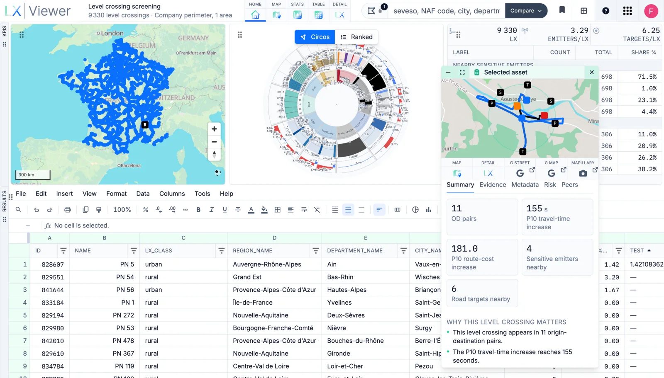Open the TABLE view icon
The image size is (664, 378).
click(x=318, y=15)
